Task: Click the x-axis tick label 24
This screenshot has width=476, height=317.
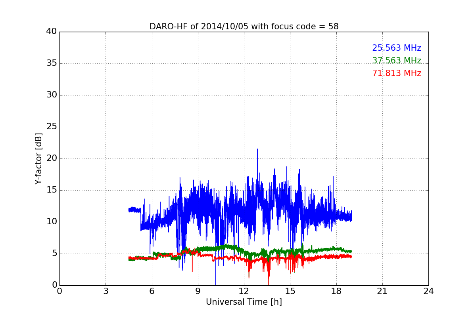Action: pyautogui.click(x=428, y=291)
